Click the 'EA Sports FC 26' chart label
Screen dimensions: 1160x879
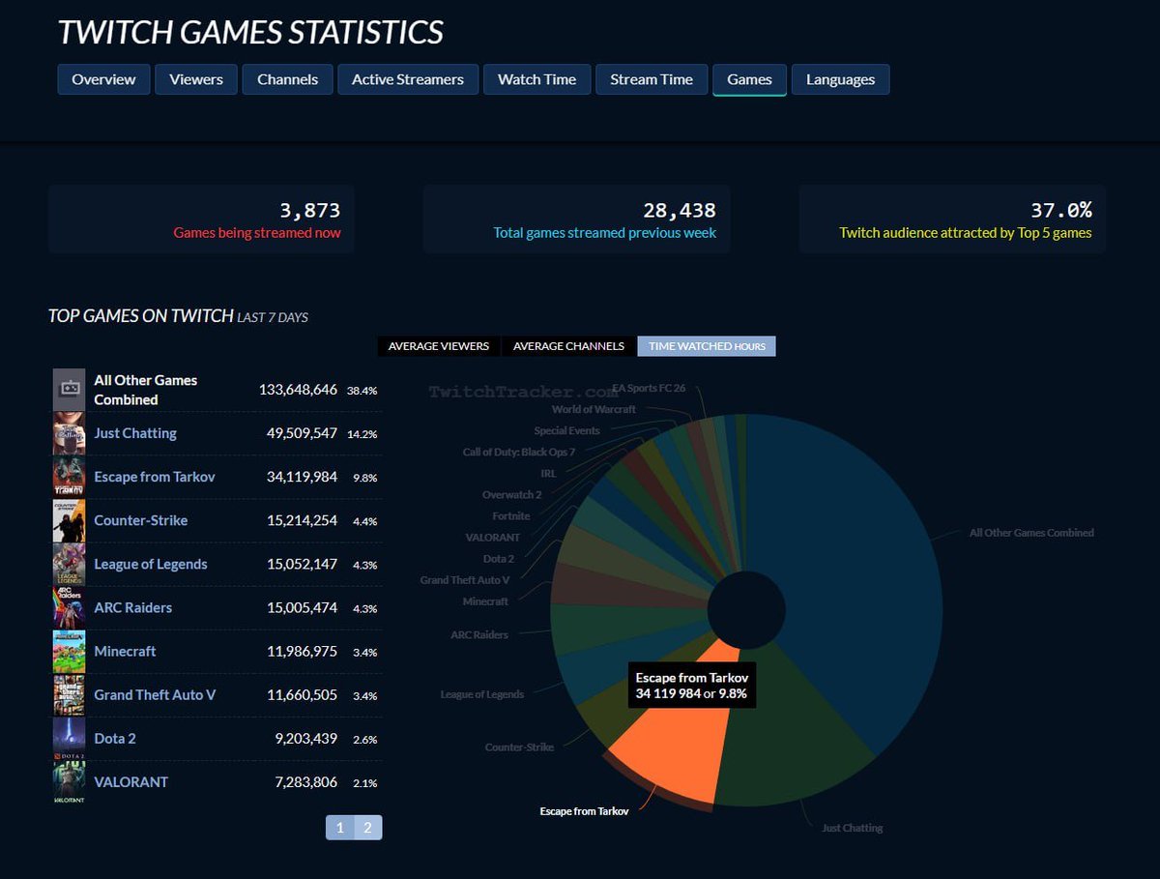(649, 389)
